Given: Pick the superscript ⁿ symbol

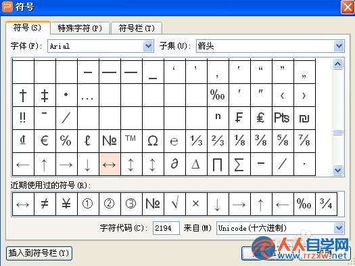Looking at the screenshot, I should (218, 118).
